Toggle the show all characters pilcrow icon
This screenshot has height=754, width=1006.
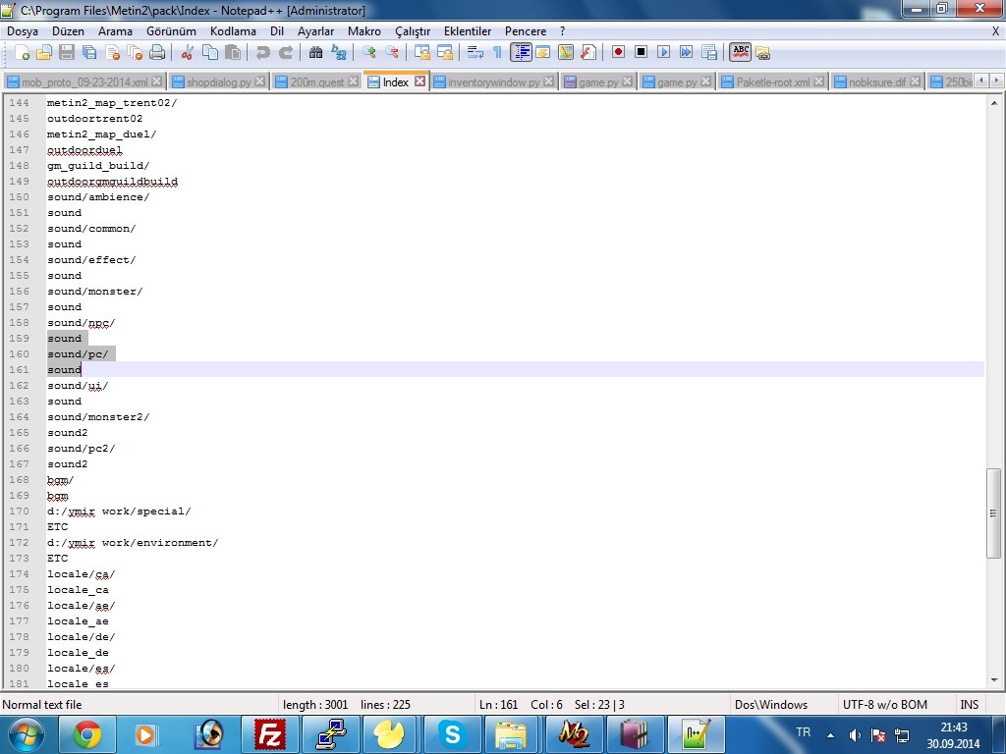497,53
